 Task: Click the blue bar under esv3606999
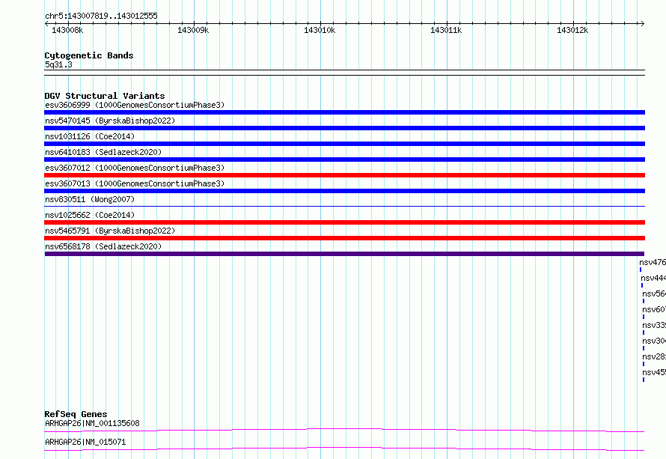(344, 112)
